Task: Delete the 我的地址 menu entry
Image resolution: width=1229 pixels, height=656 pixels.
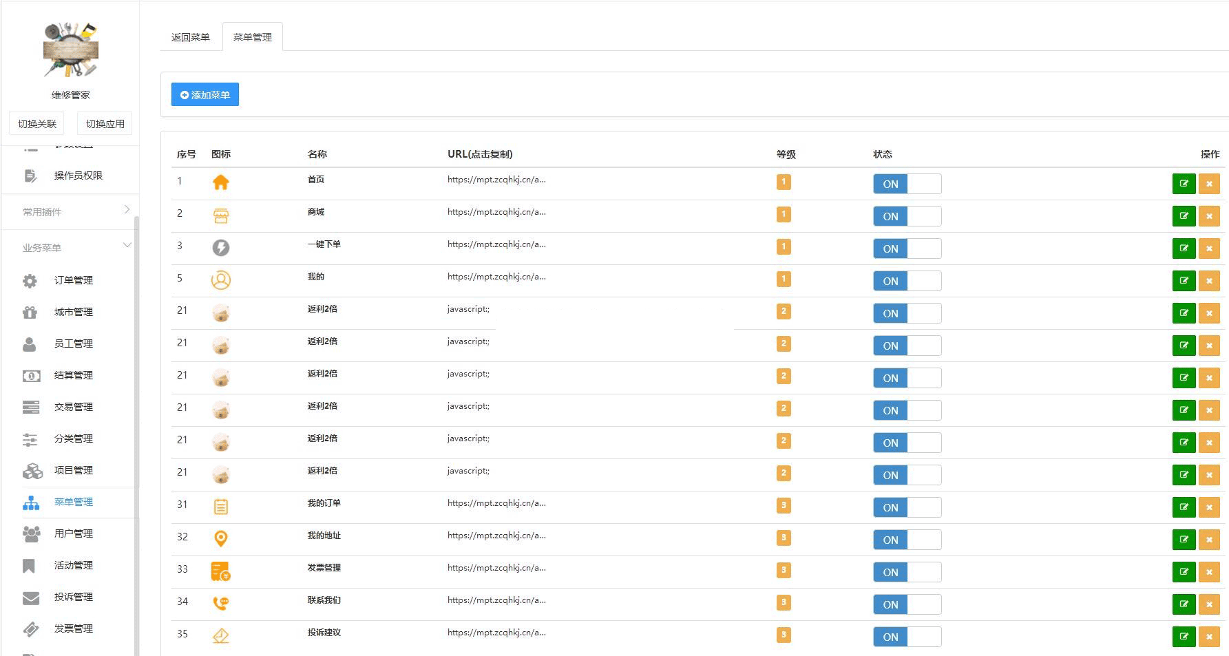Action: tap(1209, 540)
